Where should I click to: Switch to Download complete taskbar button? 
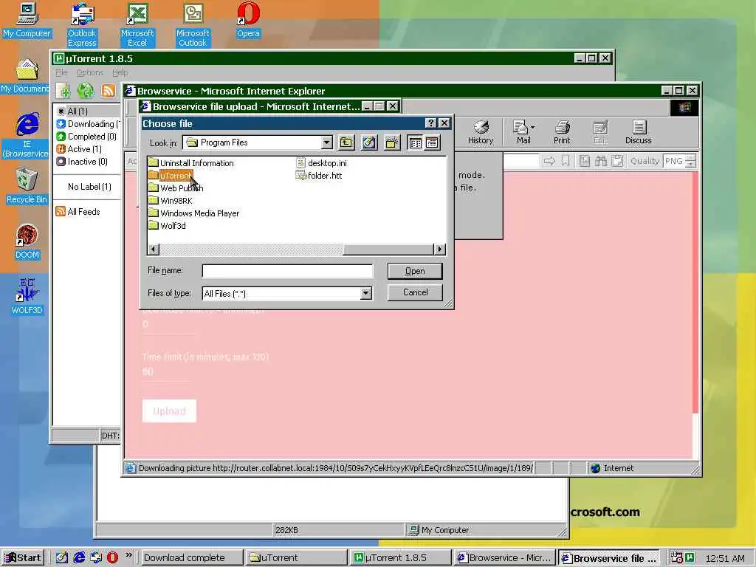(x=191, y=558)
